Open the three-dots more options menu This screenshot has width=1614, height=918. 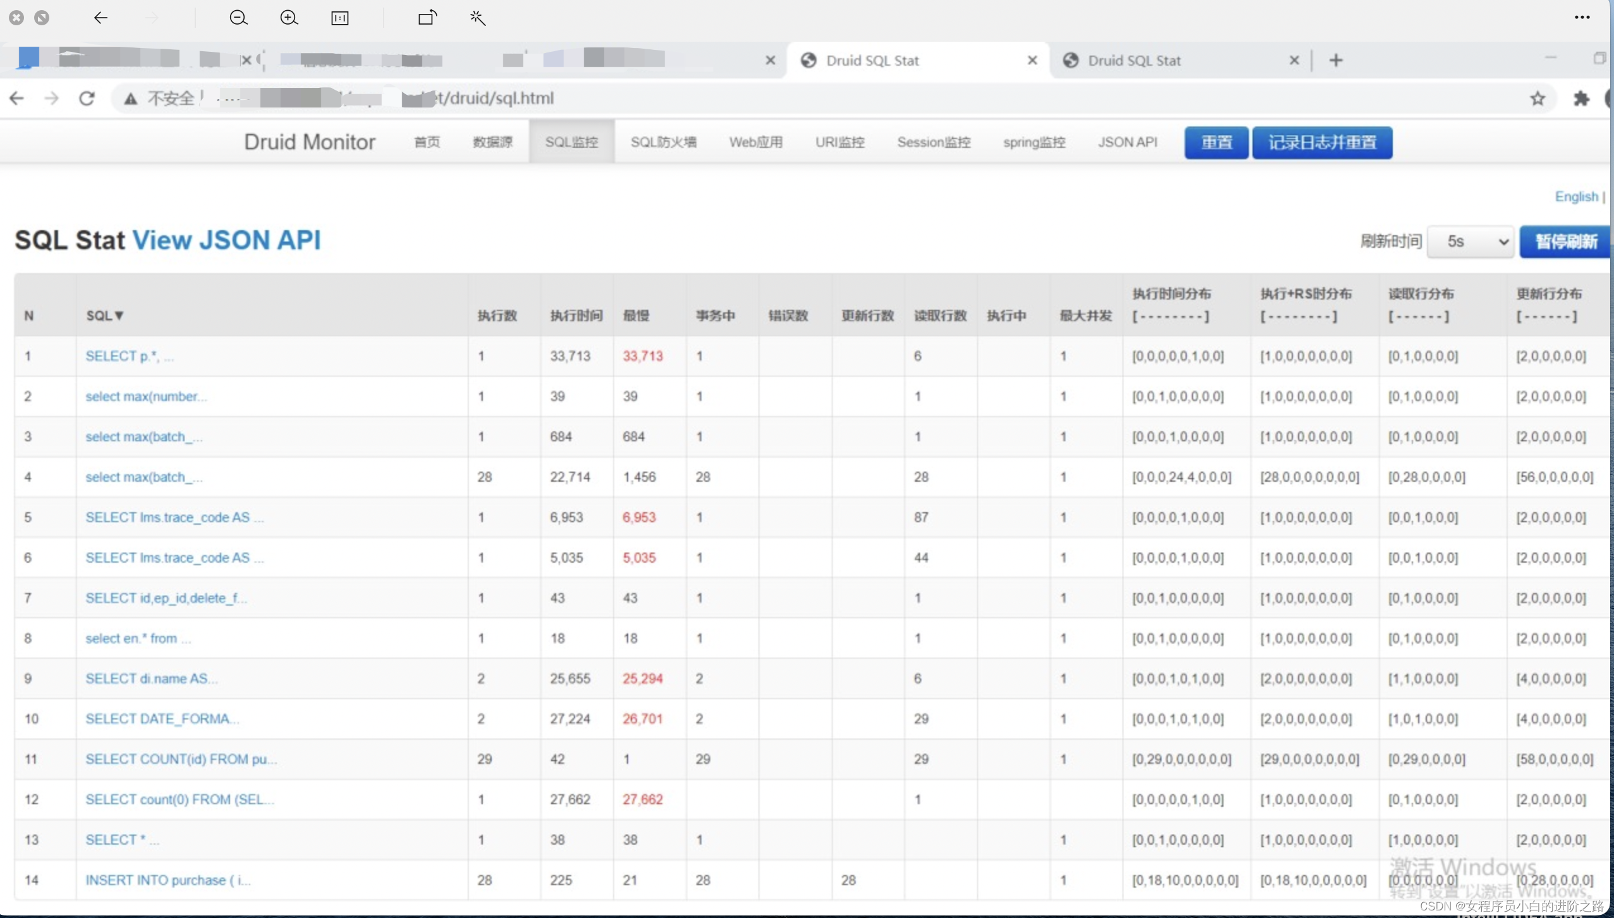1582,18
